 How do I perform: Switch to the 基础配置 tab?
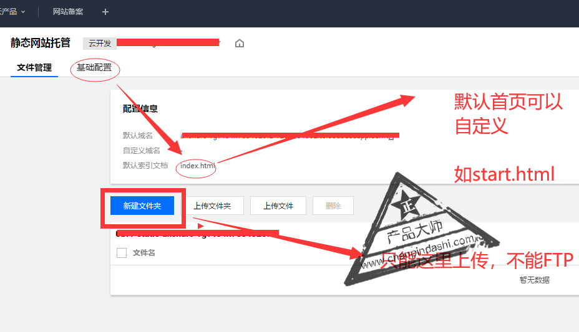94,67
